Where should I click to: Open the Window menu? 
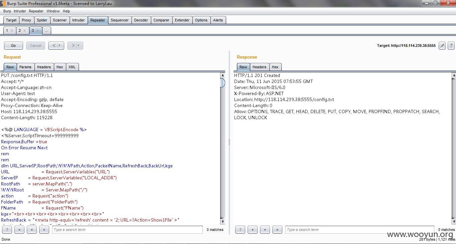pos(53,11)
